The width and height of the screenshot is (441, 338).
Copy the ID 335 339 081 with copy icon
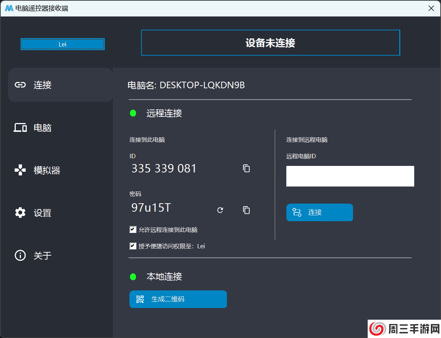pos(246,168)
